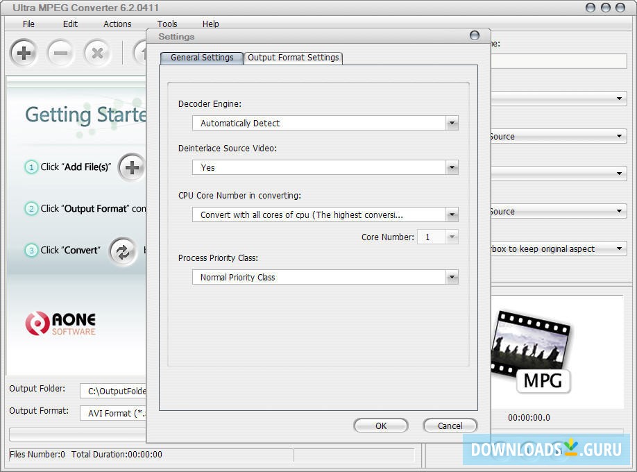Click the OK button
Viewport: 637px width, 472px height.
[381, 425]
